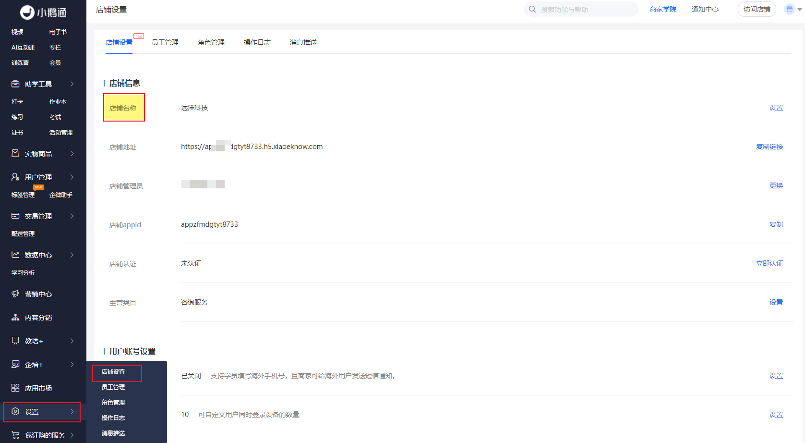The height and width of the screenshot is (443, 805).
Task: Click 设置 link for 店铺名称
Action: click(x=776, y=108)
